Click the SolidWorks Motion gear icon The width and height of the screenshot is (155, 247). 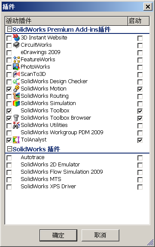pyautogui.click(x=16, y=89)
